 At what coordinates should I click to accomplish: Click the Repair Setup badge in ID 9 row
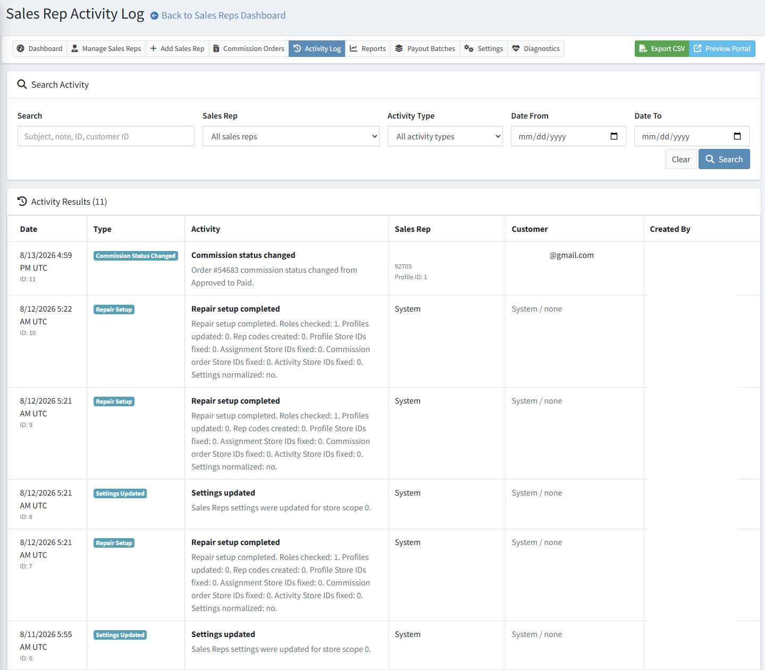coord(114,401)
